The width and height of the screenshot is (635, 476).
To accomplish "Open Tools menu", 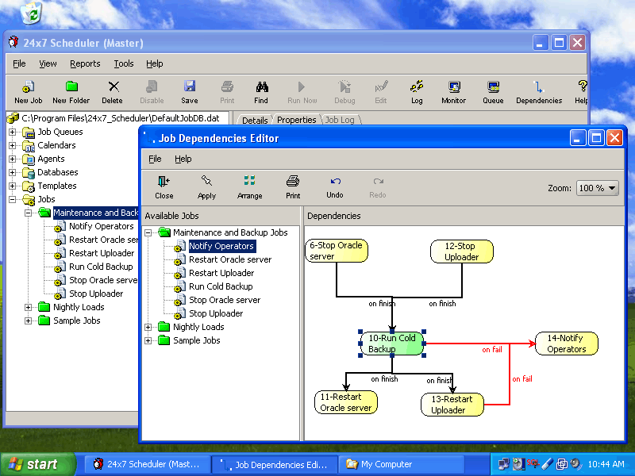I will [124, 63].
